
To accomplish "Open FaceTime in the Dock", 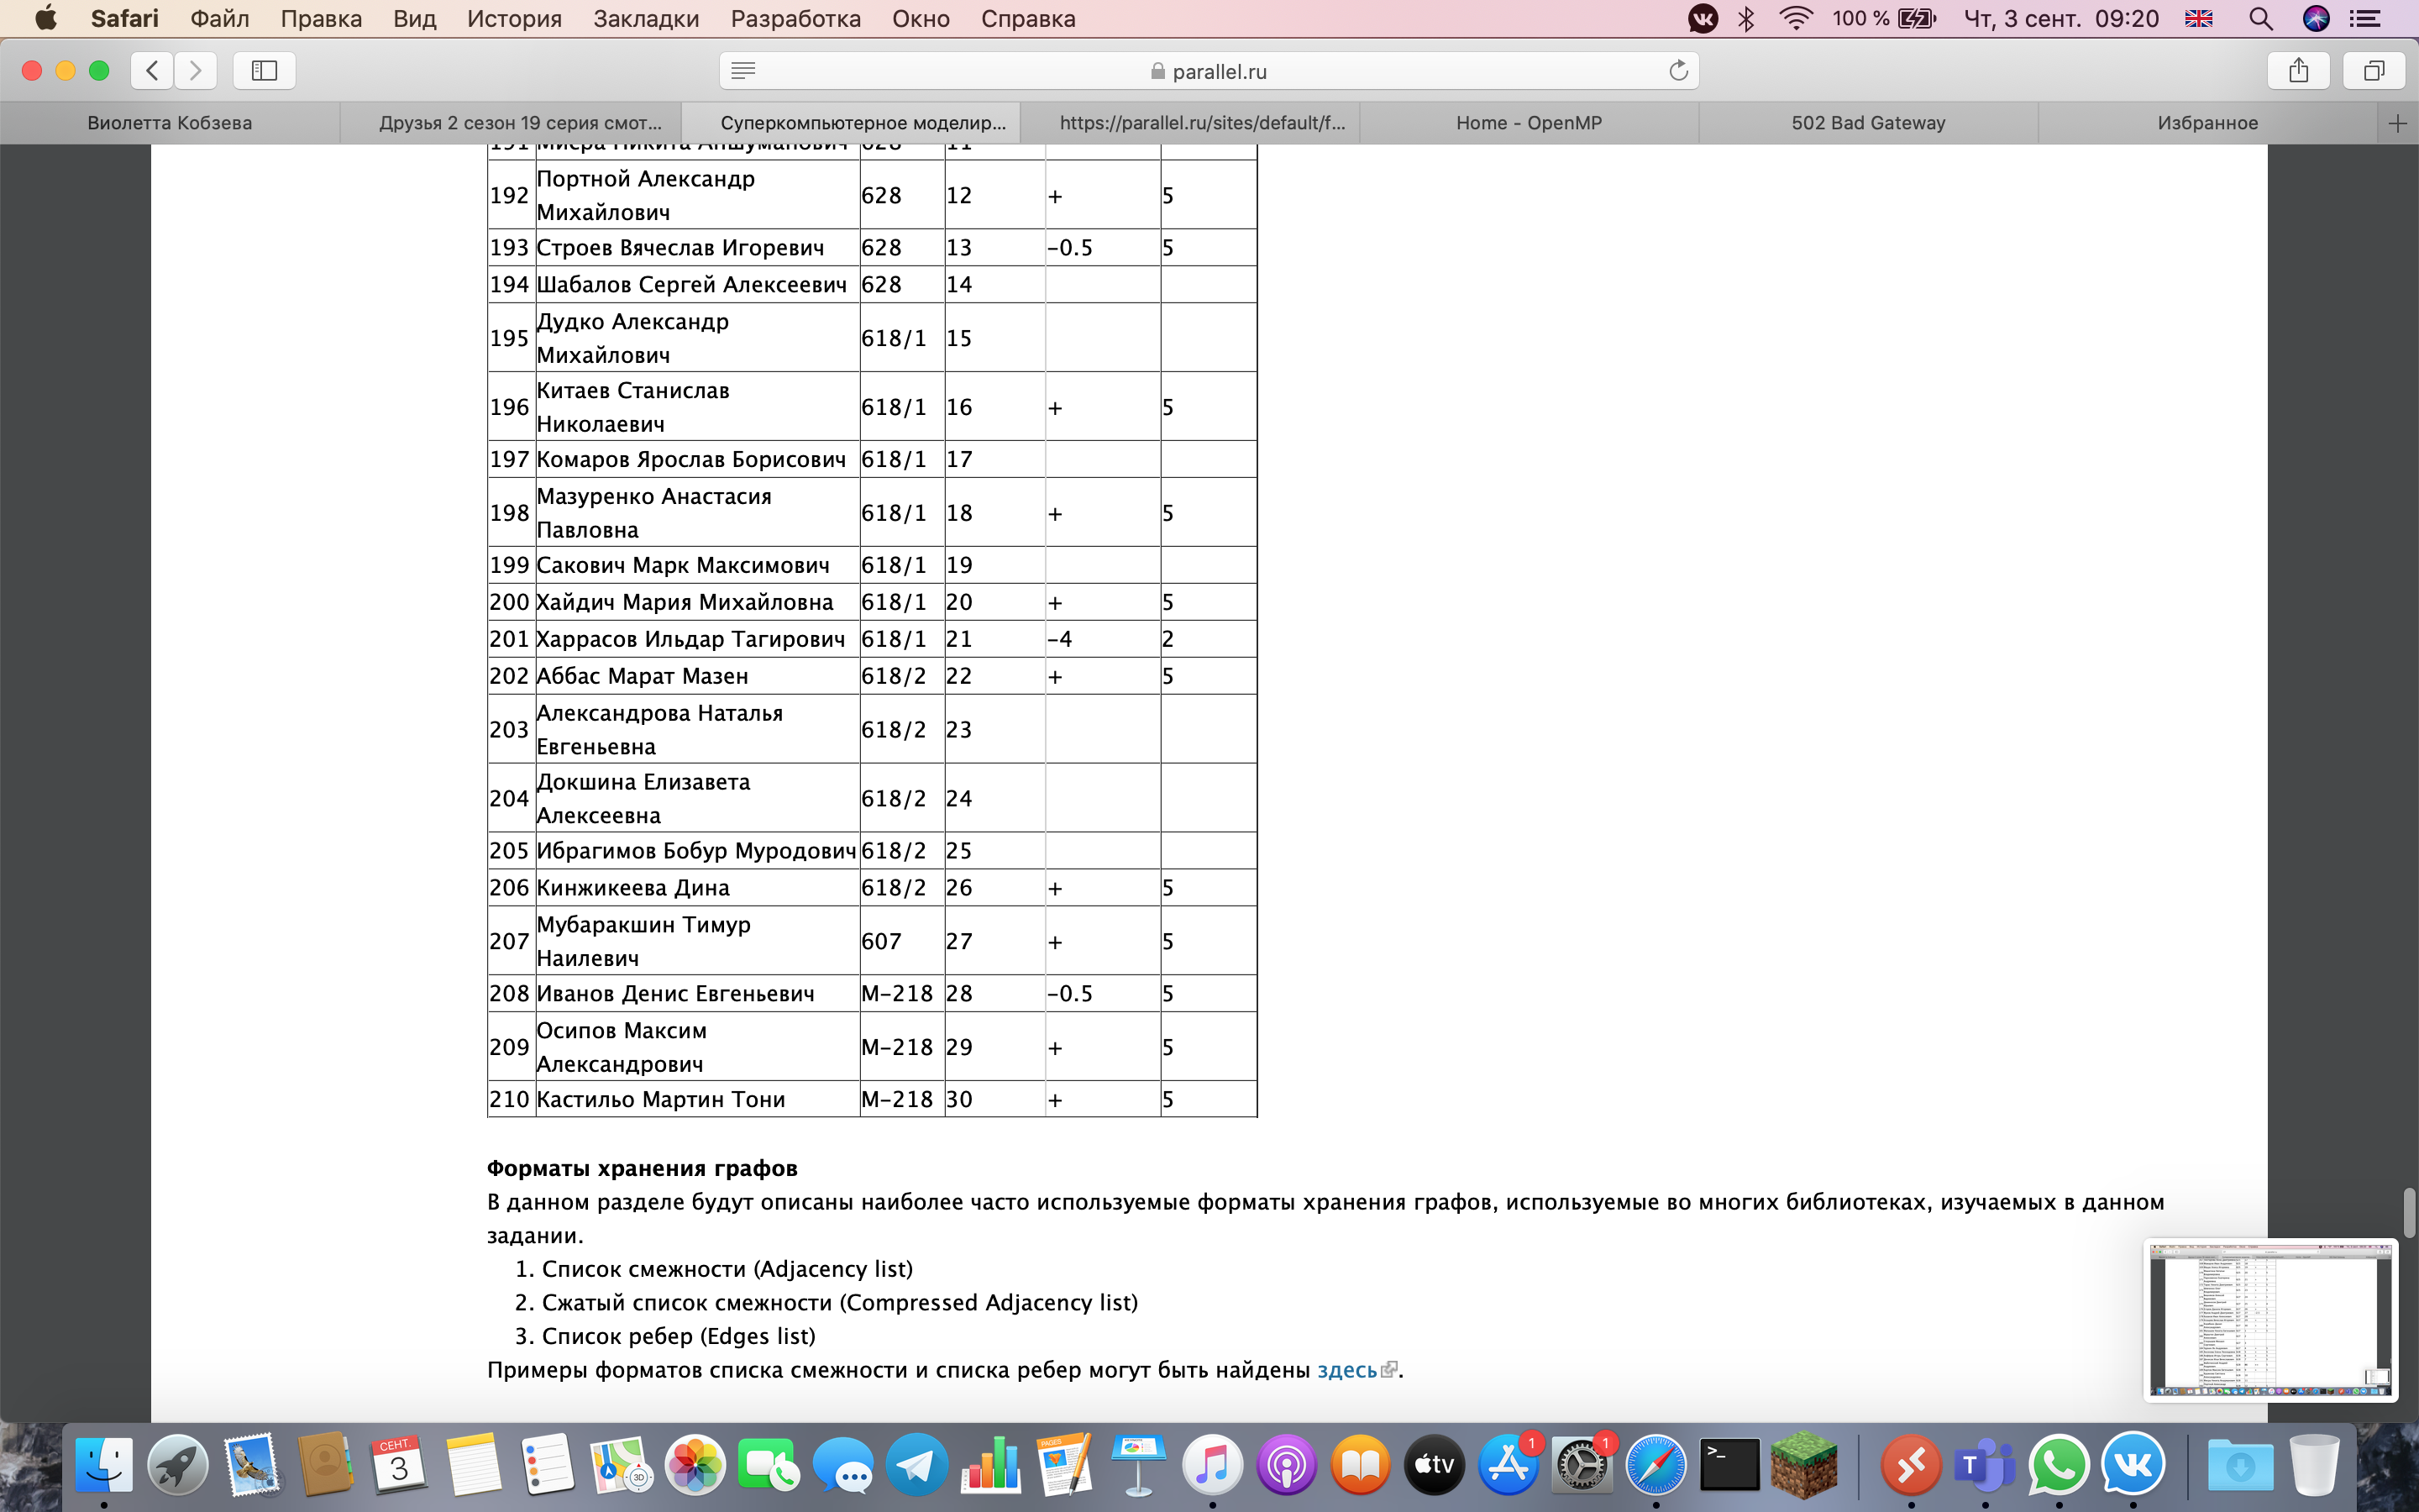I will [769, 1466].
